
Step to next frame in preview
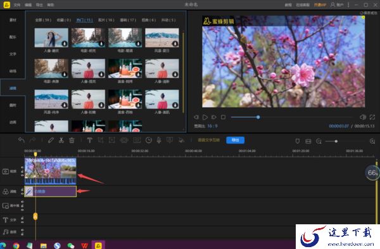coord(214,117)
